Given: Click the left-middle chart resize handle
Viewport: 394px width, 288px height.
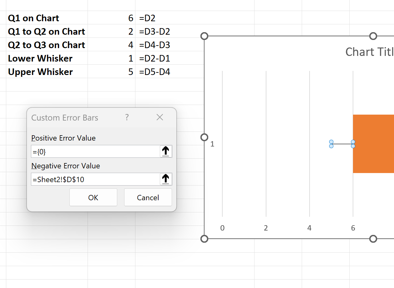Looking at the screenshot, I should [x=205, y=137].
